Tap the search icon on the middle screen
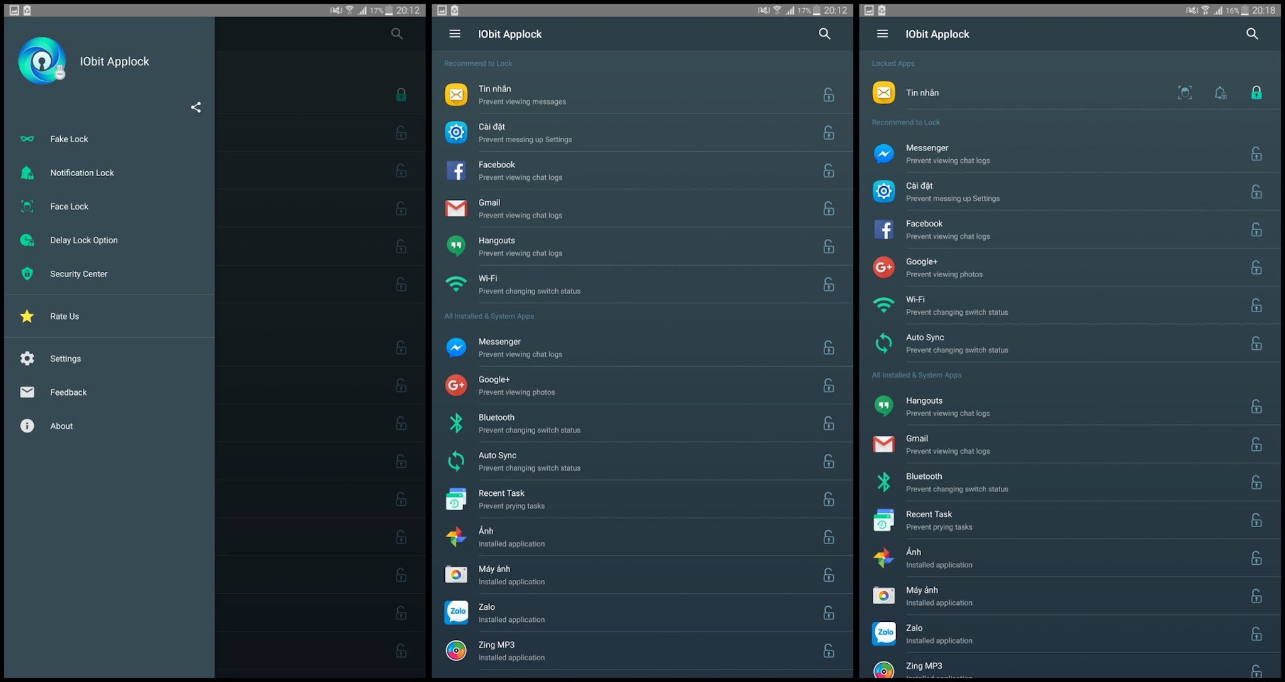The height and width of the screenshot is (682, 1285). 824,34
